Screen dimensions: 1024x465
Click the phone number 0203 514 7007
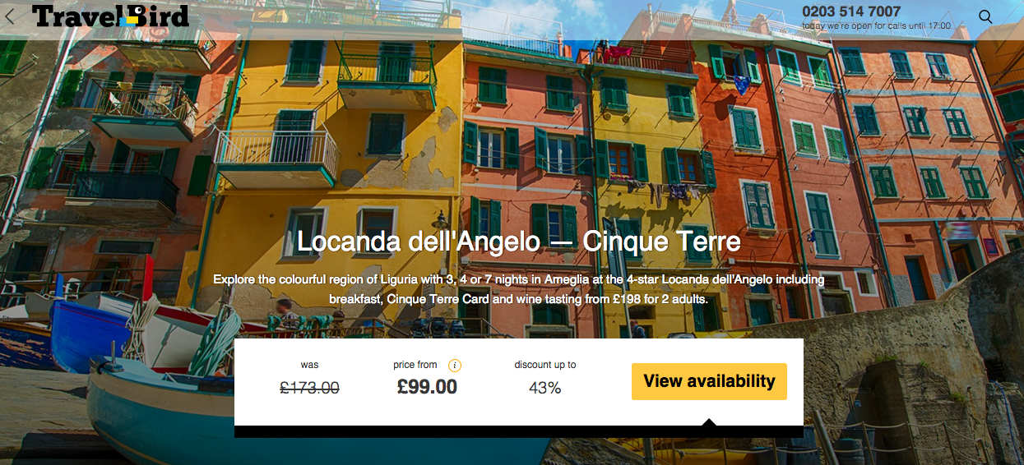pyautogui.click(x=851, y=12)
